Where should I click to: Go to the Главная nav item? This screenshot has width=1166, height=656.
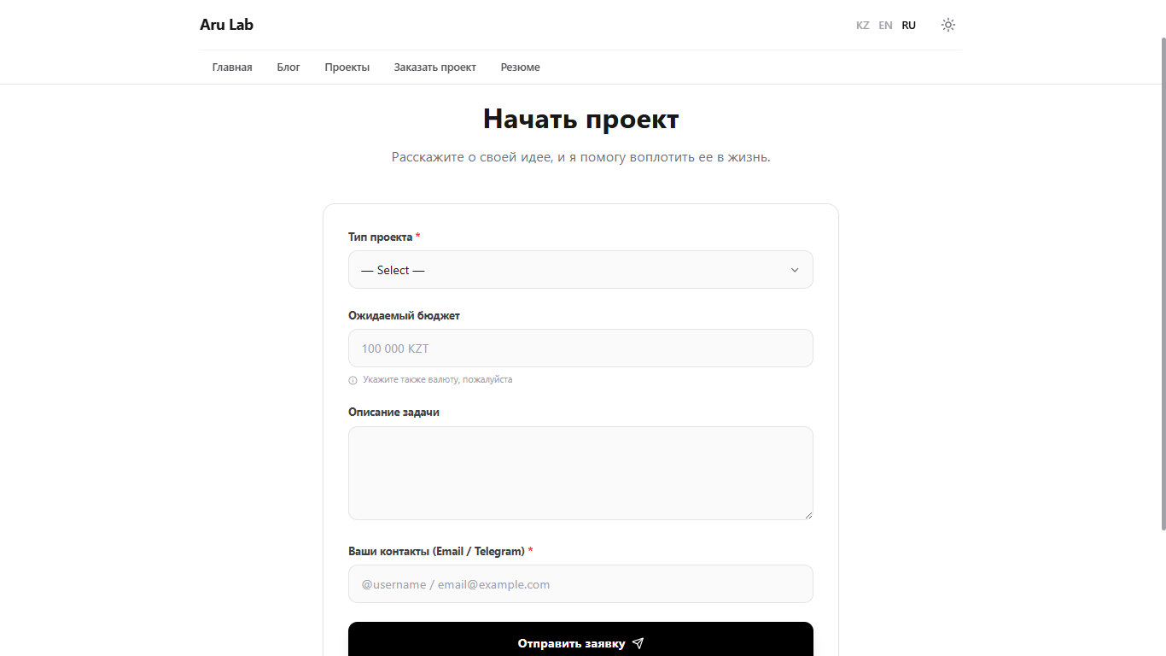[232, 67]
